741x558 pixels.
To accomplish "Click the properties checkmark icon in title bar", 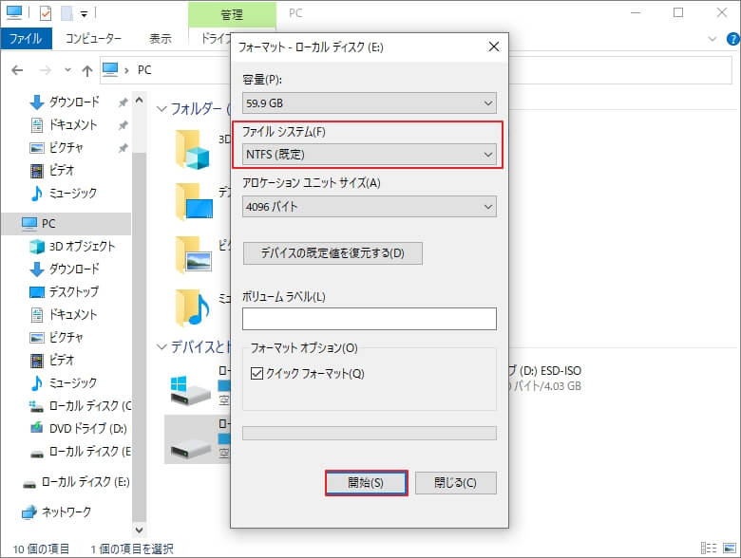I will pos(46,13).
